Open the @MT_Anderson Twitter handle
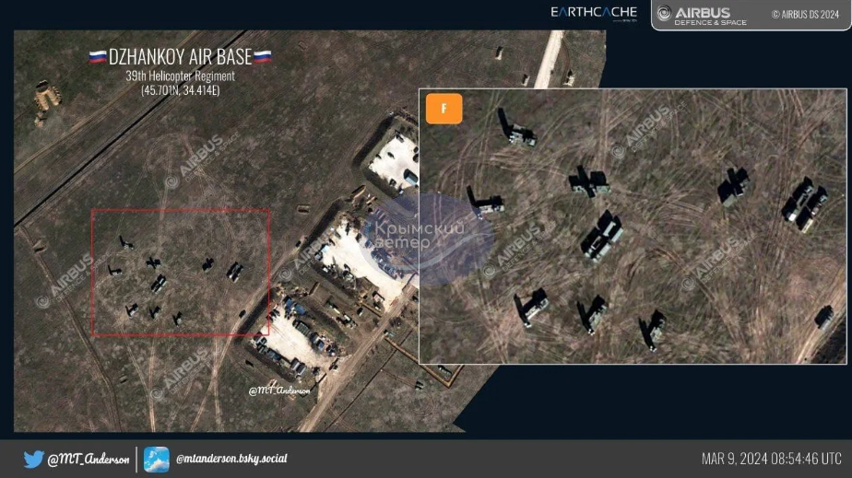 (88, 459)
